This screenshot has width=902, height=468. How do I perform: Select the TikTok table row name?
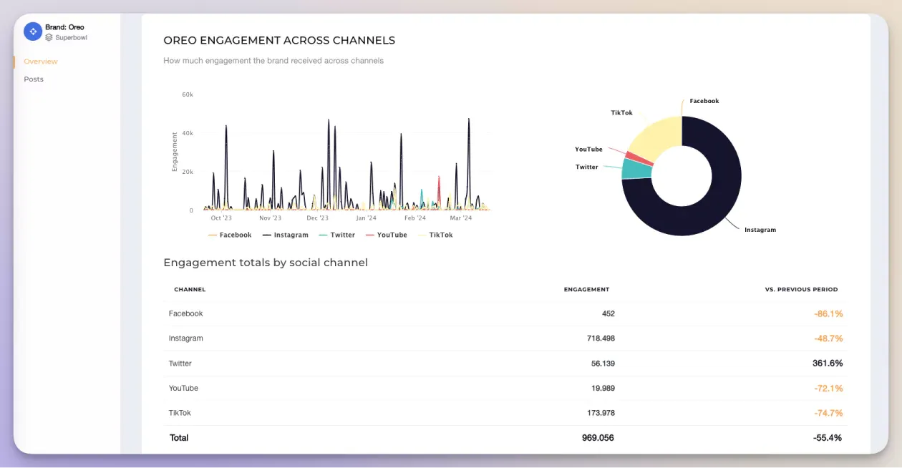180,413
